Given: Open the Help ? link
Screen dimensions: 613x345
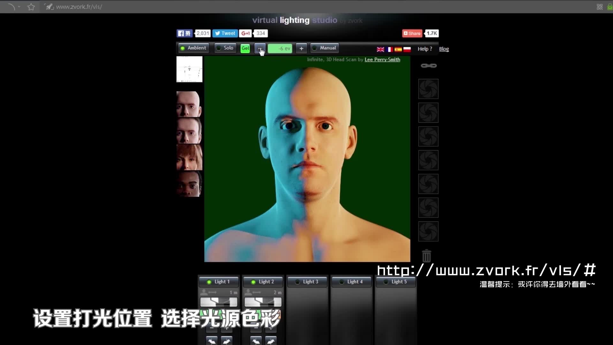Looking at the screenshot, I should 425,49.
